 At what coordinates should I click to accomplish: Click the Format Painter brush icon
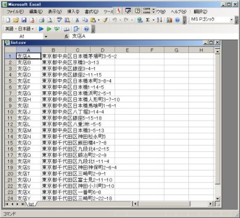coord(106,20)
